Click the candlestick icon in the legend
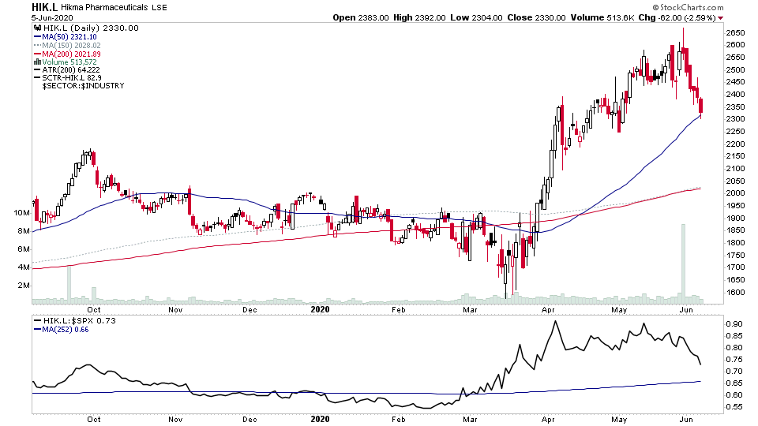The width and height of the screenshot is (758, 426). [38, 28]
